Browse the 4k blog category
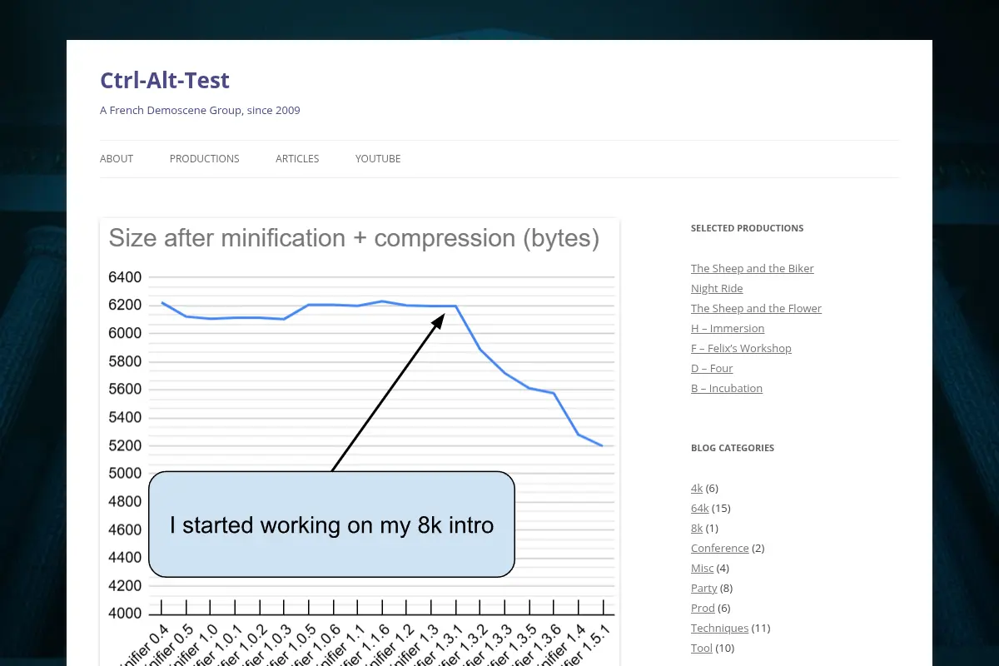 click(x=697, y=488)
